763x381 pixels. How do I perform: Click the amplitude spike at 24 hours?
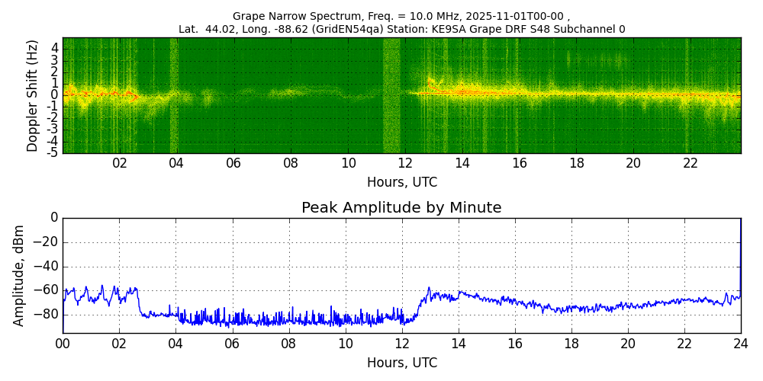(x=740, y=251)
